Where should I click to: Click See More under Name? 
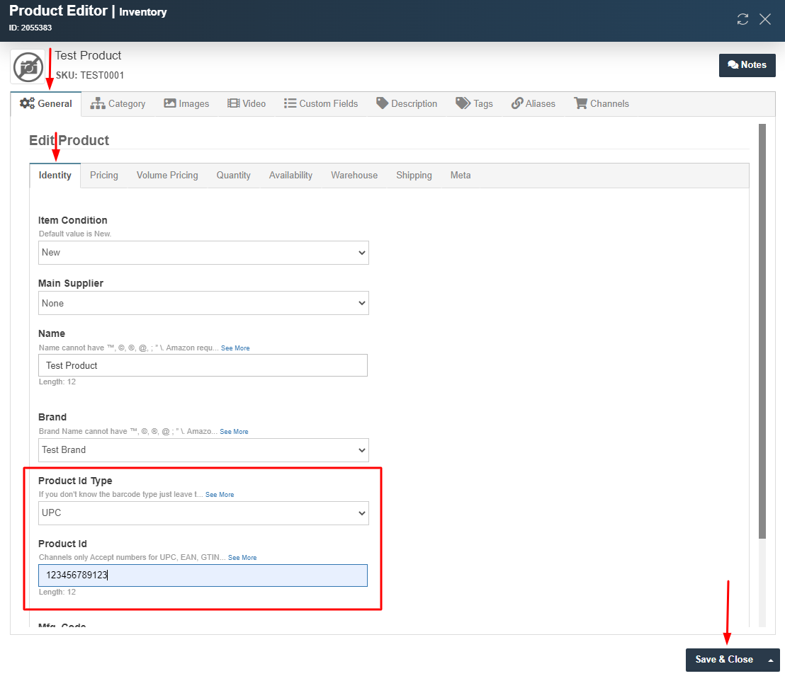coord(235,348)
